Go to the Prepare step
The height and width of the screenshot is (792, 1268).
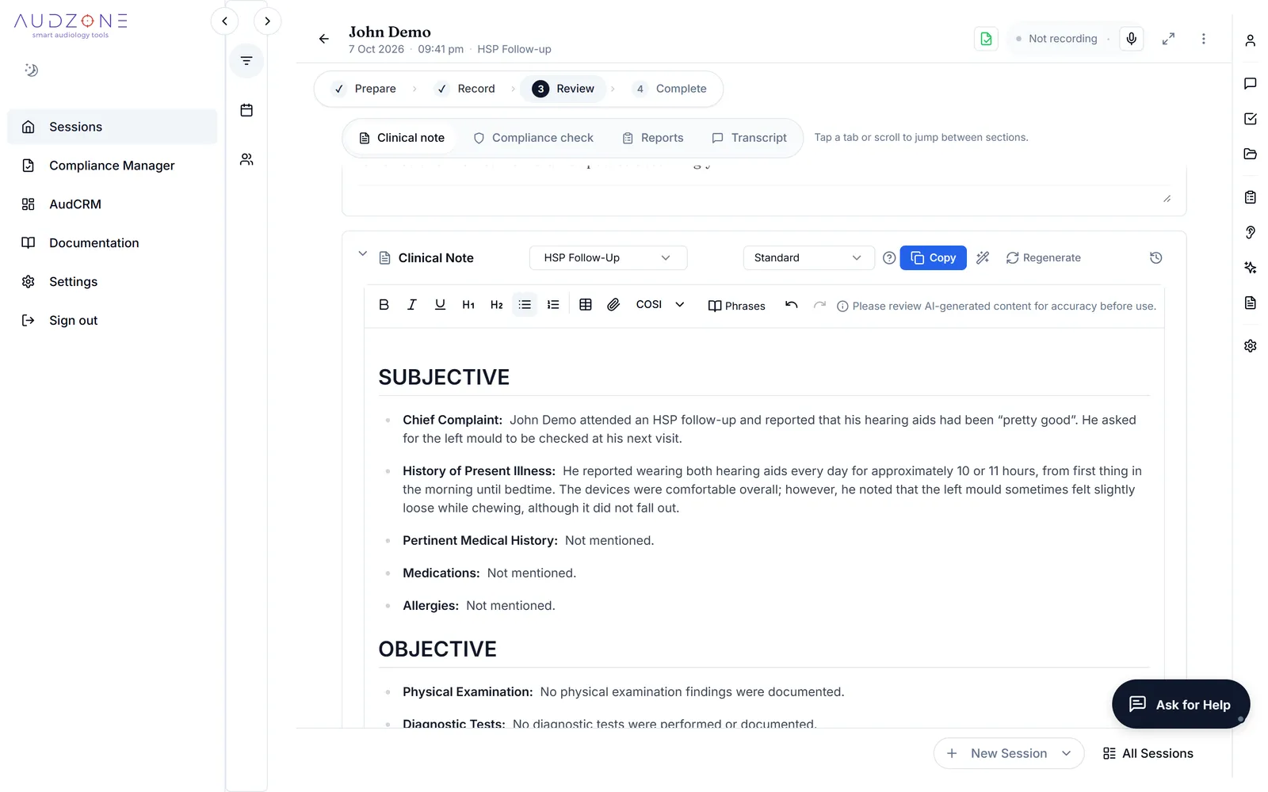click(365, 89)
